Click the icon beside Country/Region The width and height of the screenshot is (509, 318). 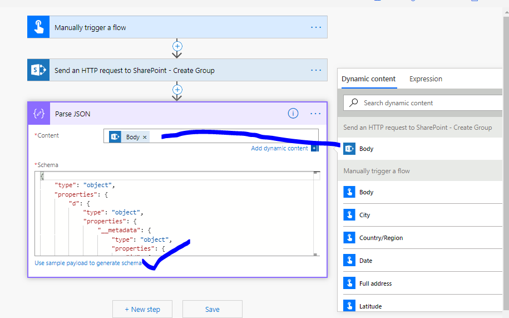click(349, 237)
